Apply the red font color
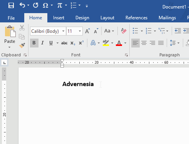This screenshot has height=144, width=189. (x=119, y=43)
